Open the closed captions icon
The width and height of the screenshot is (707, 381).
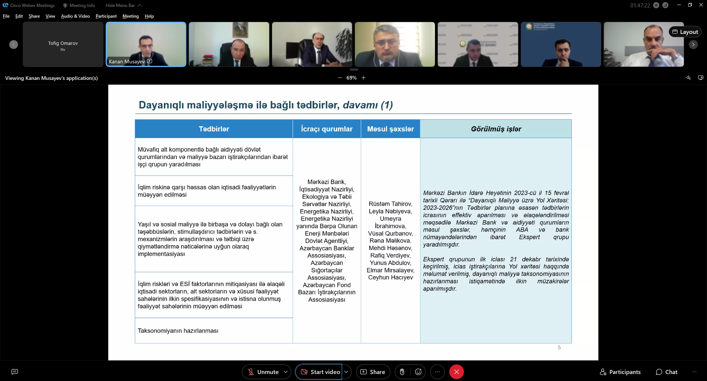tap(15, 372)
